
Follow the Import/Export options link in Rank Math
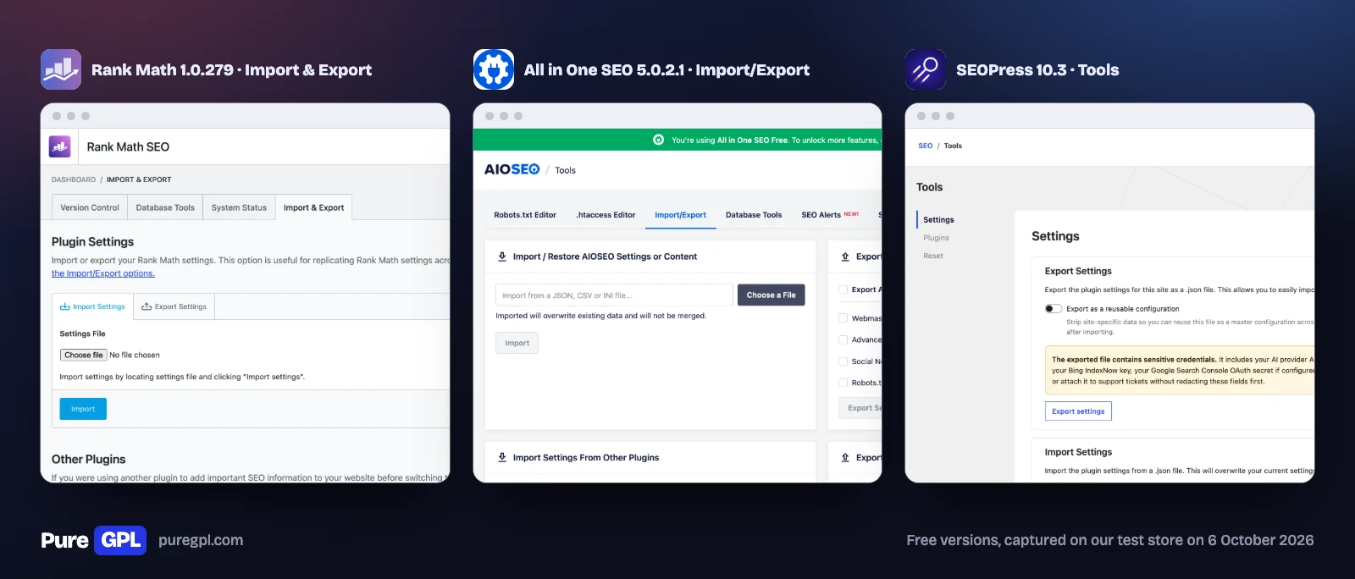[103, 273]
